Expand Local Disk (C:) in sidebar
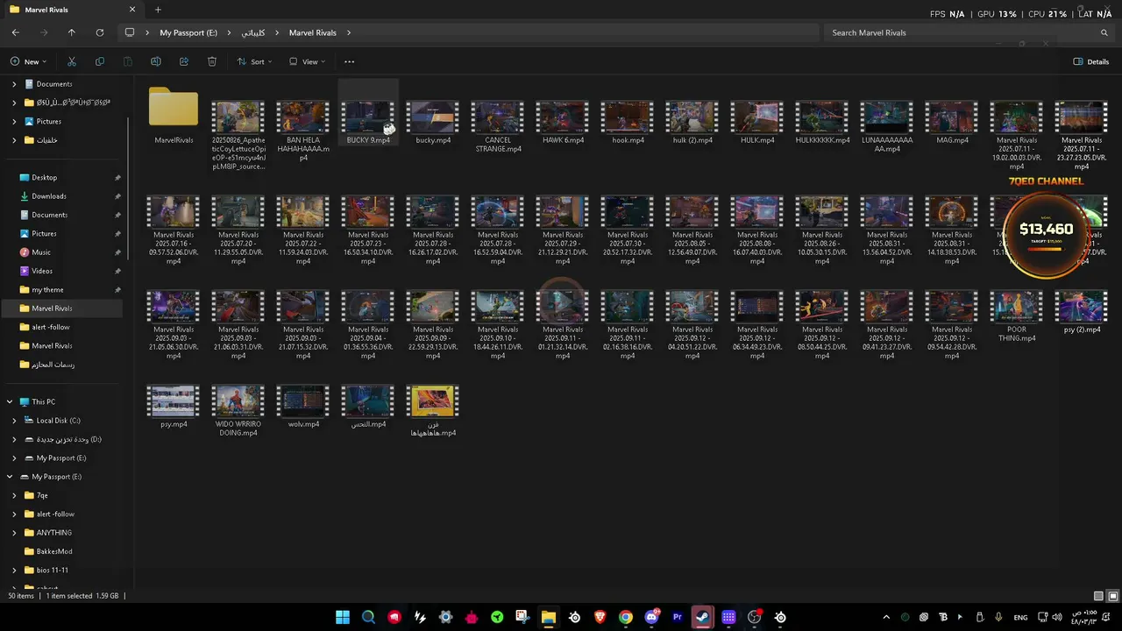1122x631 pixels. tap(14, 421)
